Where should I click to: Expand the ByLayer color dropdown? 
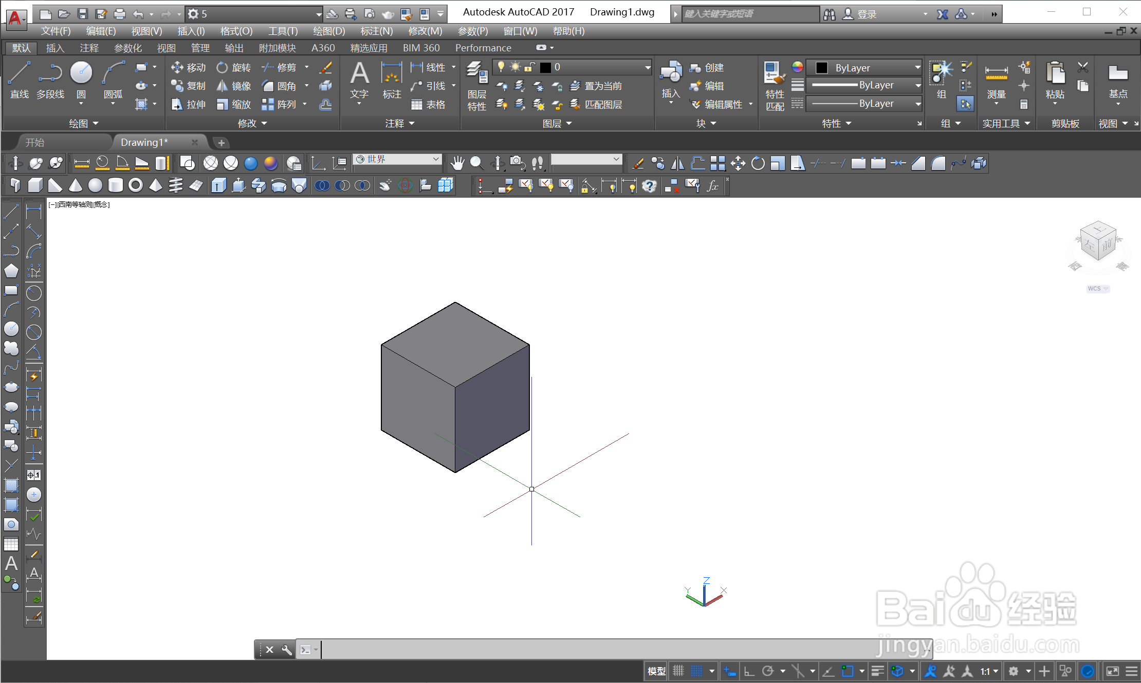(917, 67)
